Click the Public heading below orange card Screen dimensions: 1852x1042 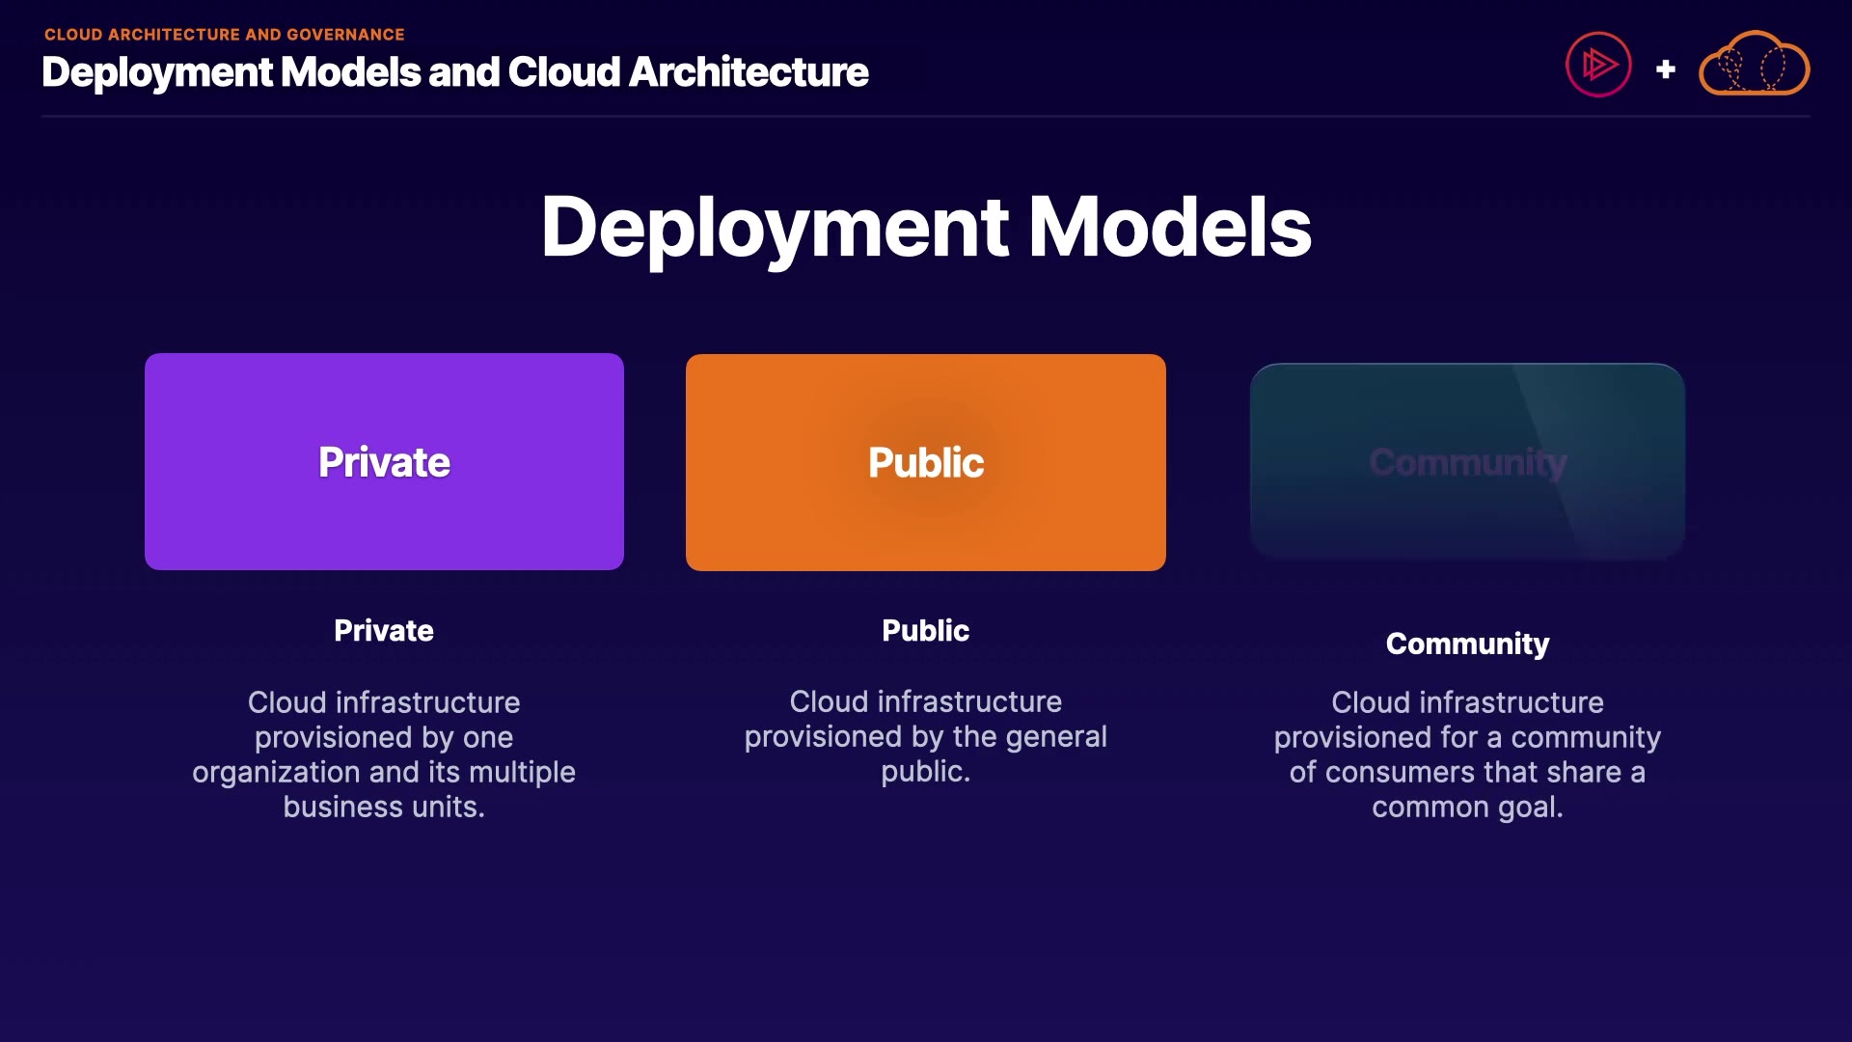pos(925,630)
